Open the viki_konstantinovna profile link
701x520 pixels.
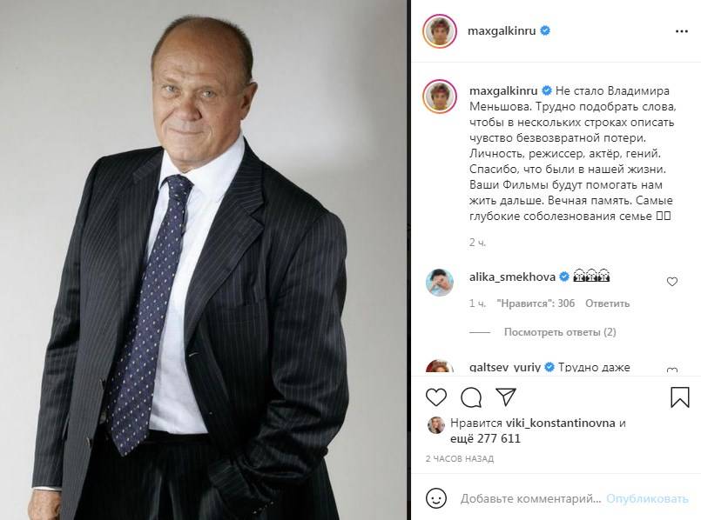coord(560,423)
